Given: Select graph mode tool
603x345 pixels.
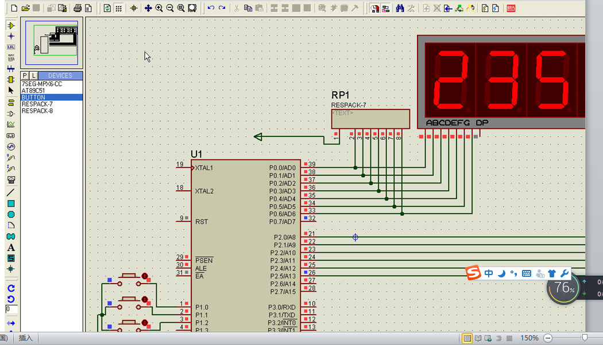Looking at the screenshot, I should (x=11, y=125).
